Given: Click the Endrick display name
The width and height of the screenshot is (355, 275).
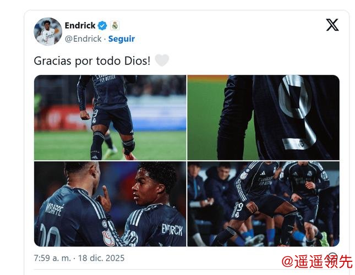Looking at the screenshot, I should pyautogui.click(x=80, y=25).
